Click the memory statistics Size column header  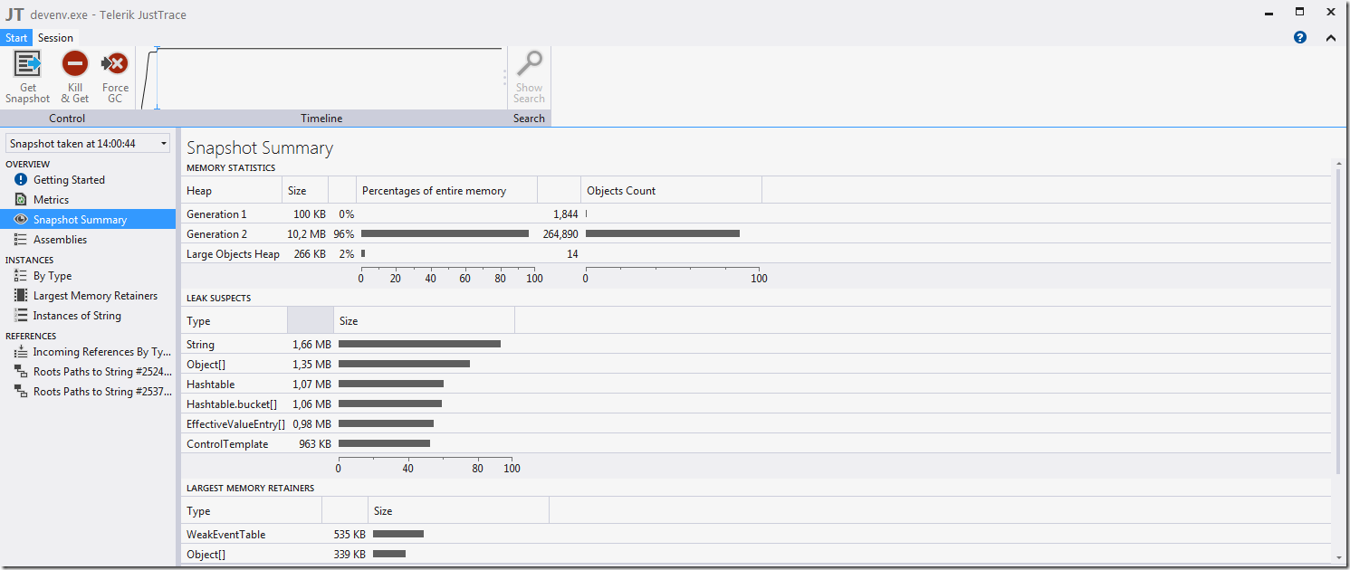tap(305, 191)
